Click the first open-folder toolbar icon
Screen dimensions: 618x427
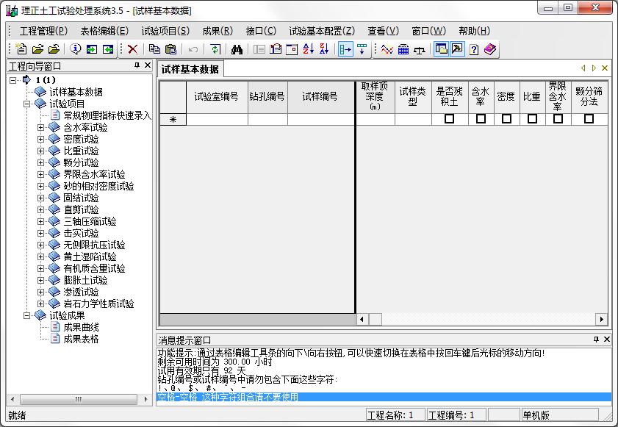37,49
